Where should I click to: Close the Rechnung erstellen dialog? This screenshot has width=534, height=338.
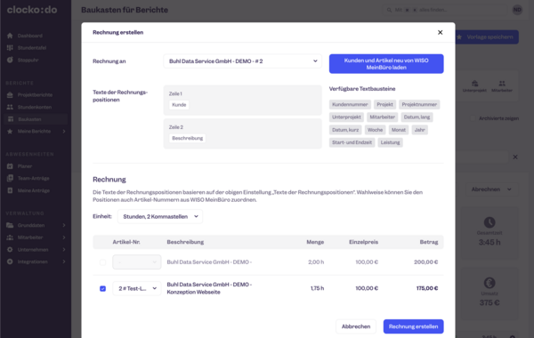440,32
